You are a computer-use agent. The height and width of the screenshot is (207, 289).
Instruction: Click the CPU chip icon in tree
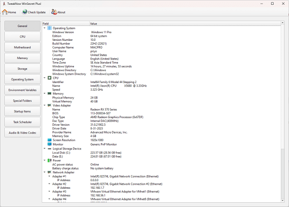pos(50,78)
